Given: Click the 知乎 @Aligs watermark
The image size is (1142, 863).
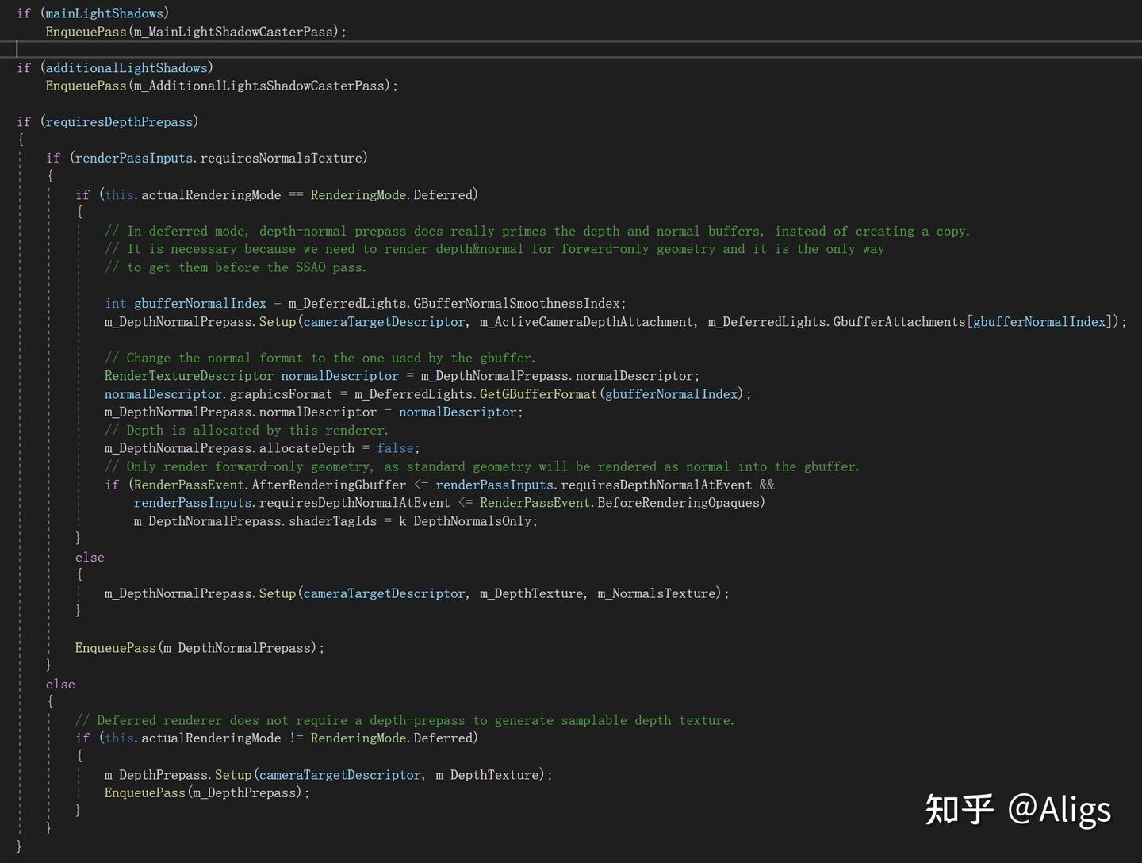Looking at the screenshot, I should (1017, 809).
